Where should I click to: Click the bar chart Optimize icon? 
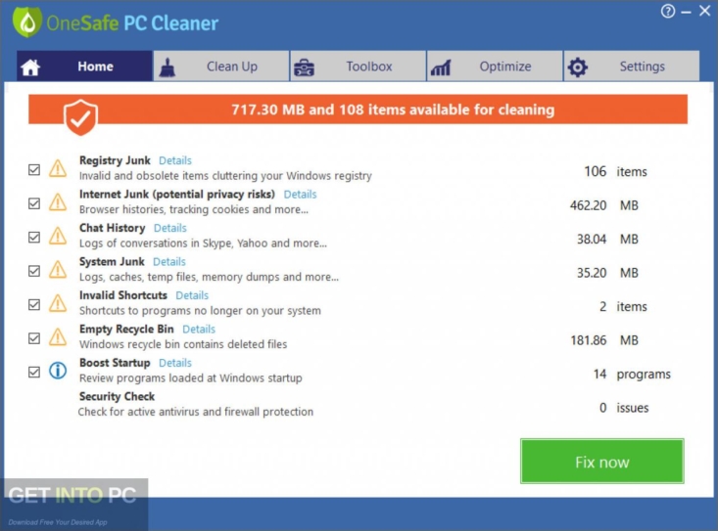point(441,67)
